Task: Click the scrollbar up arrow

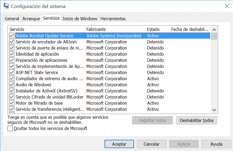Action: (x=214, y=30)
